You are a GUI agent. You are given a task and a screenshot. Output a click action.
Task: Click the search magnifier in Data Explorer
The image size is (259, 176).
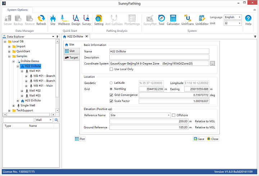pos(56,120)
